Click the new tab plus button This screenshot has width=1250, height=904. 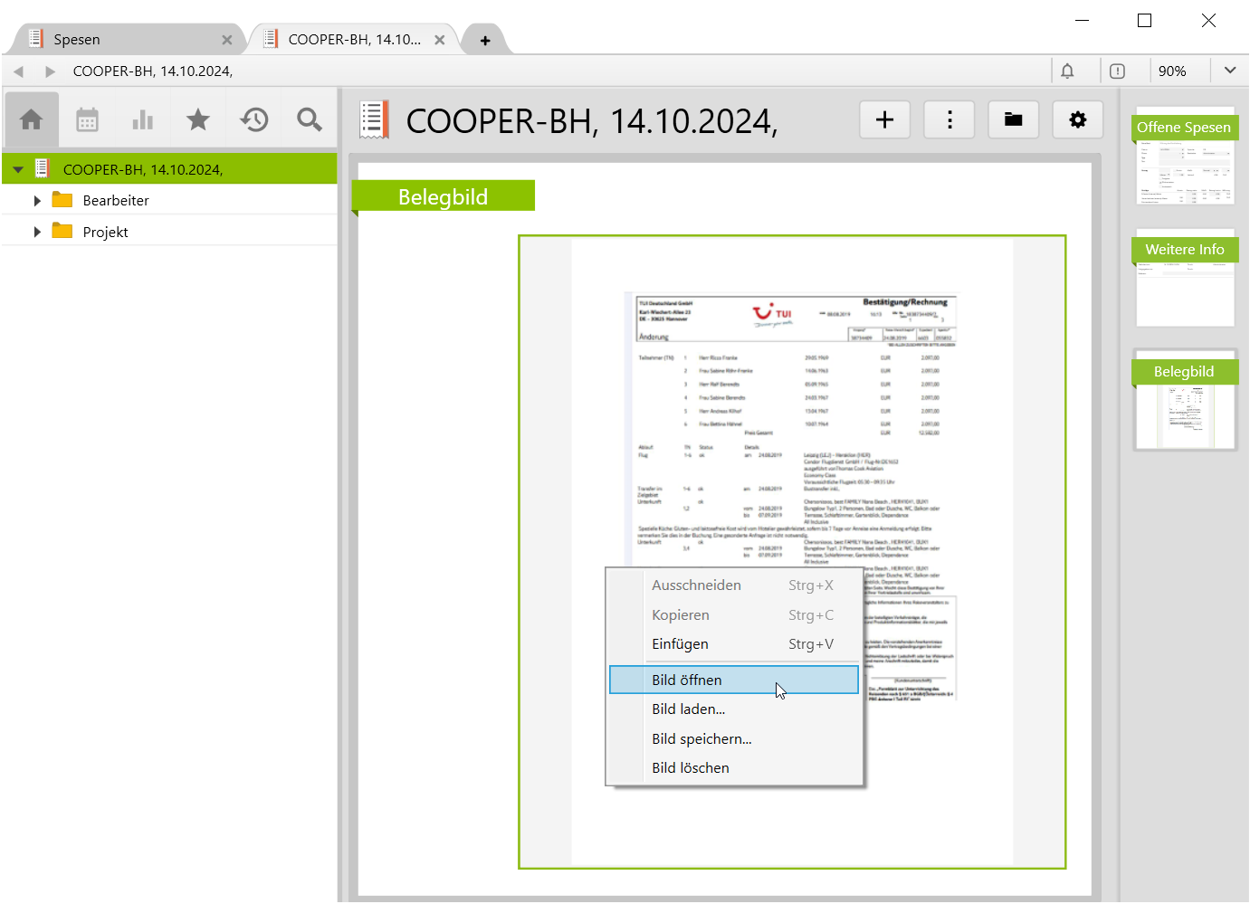[x=485, y=40]
